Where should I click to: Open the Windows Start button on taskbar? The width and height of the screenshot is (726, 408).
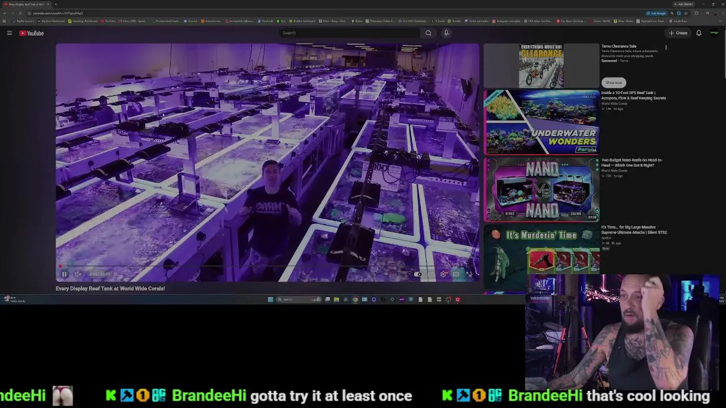pos(271,299)
